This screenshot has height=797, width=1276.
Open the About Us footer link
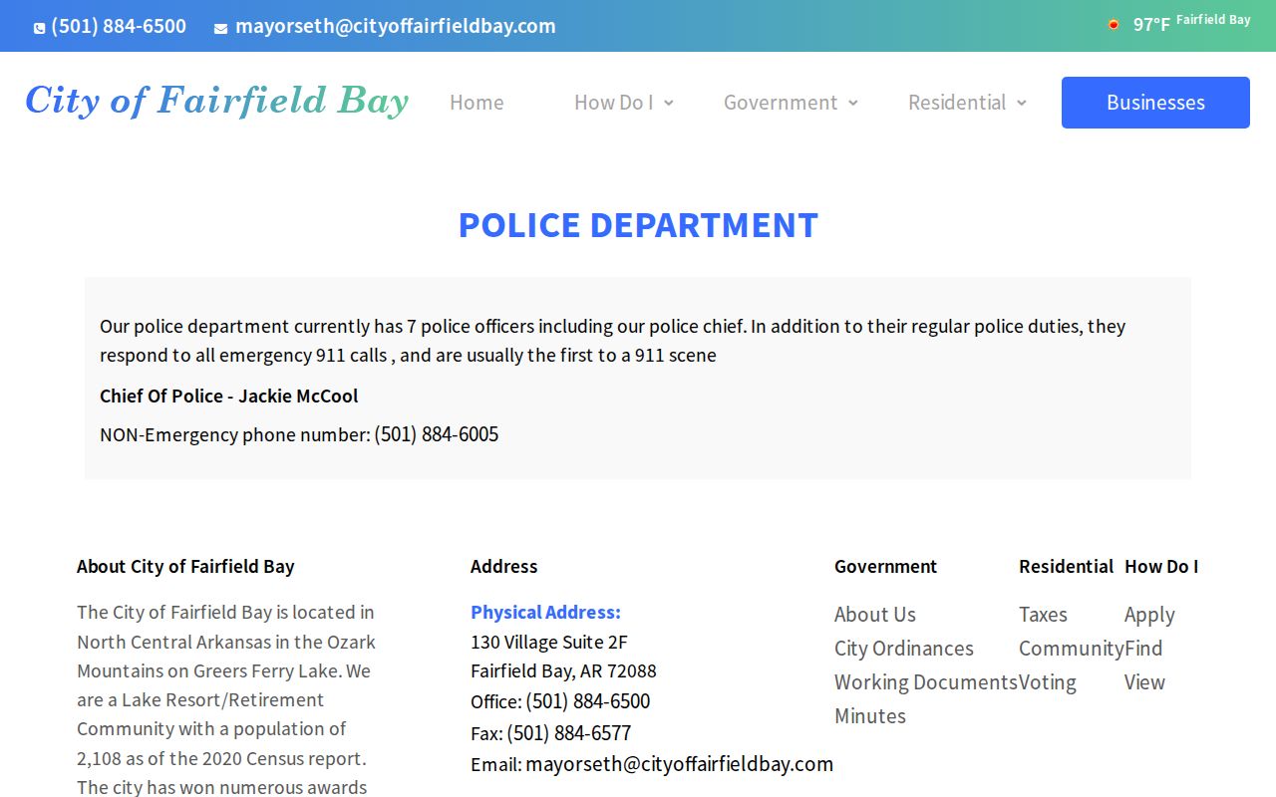tap(875, 615)
